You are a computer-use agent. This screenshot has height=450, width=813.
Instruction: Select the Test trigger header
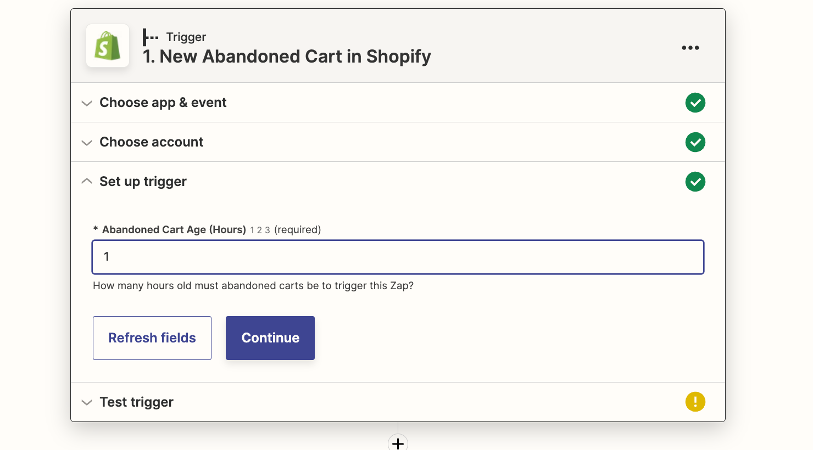136,402
